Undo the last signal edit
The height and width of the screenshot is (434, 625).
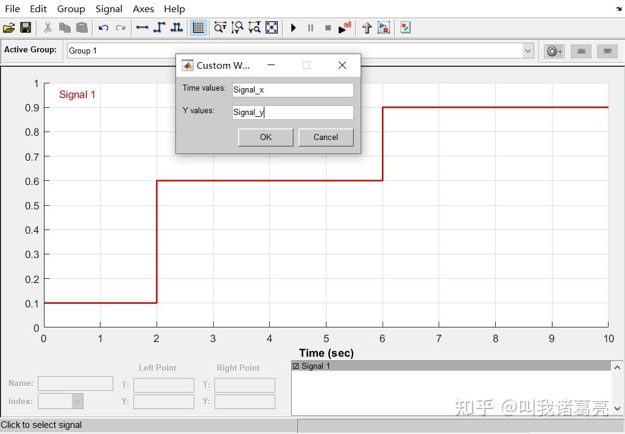click(x=103, y=27)
